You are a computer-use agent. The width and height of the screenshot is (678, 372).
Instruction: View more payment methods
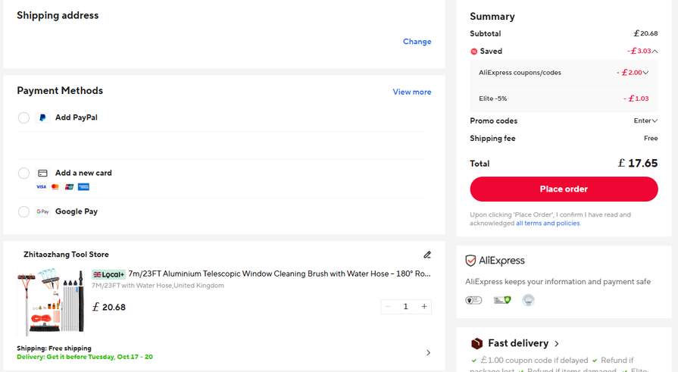[x=411, y=92]
